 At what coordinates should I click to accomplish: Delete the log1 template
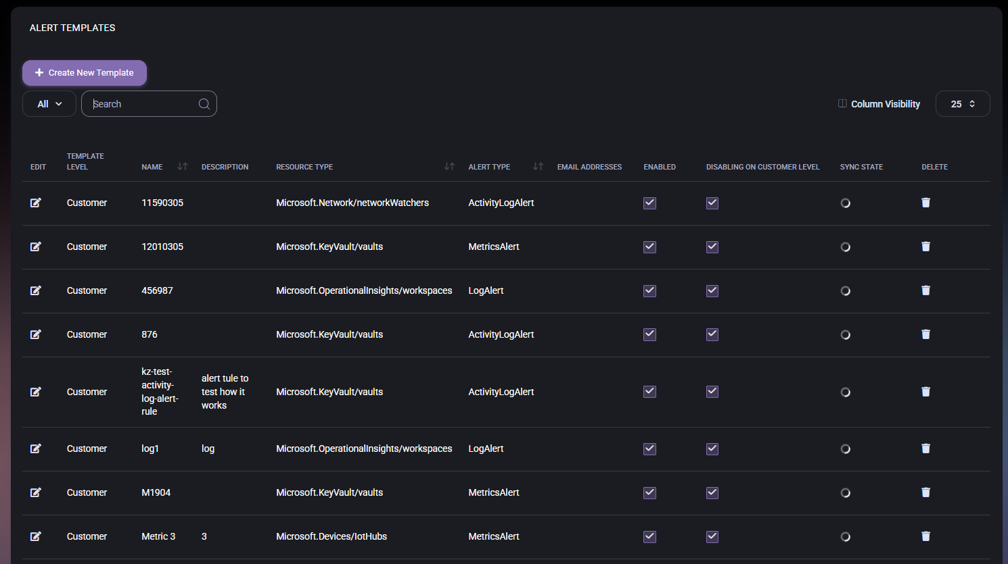(925, 448)
